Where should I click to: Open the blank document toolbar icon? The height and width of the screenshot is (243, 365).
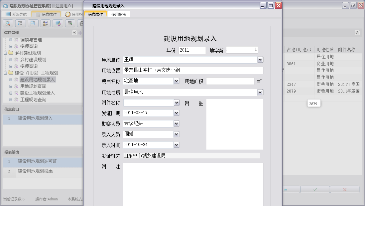[x=33, y=23]
